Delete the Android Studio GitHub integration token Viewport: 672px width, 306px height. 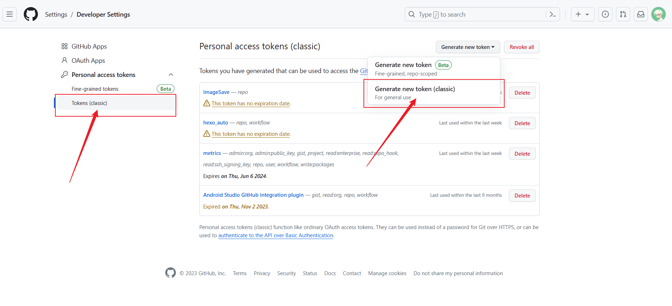tap(522, 195)
